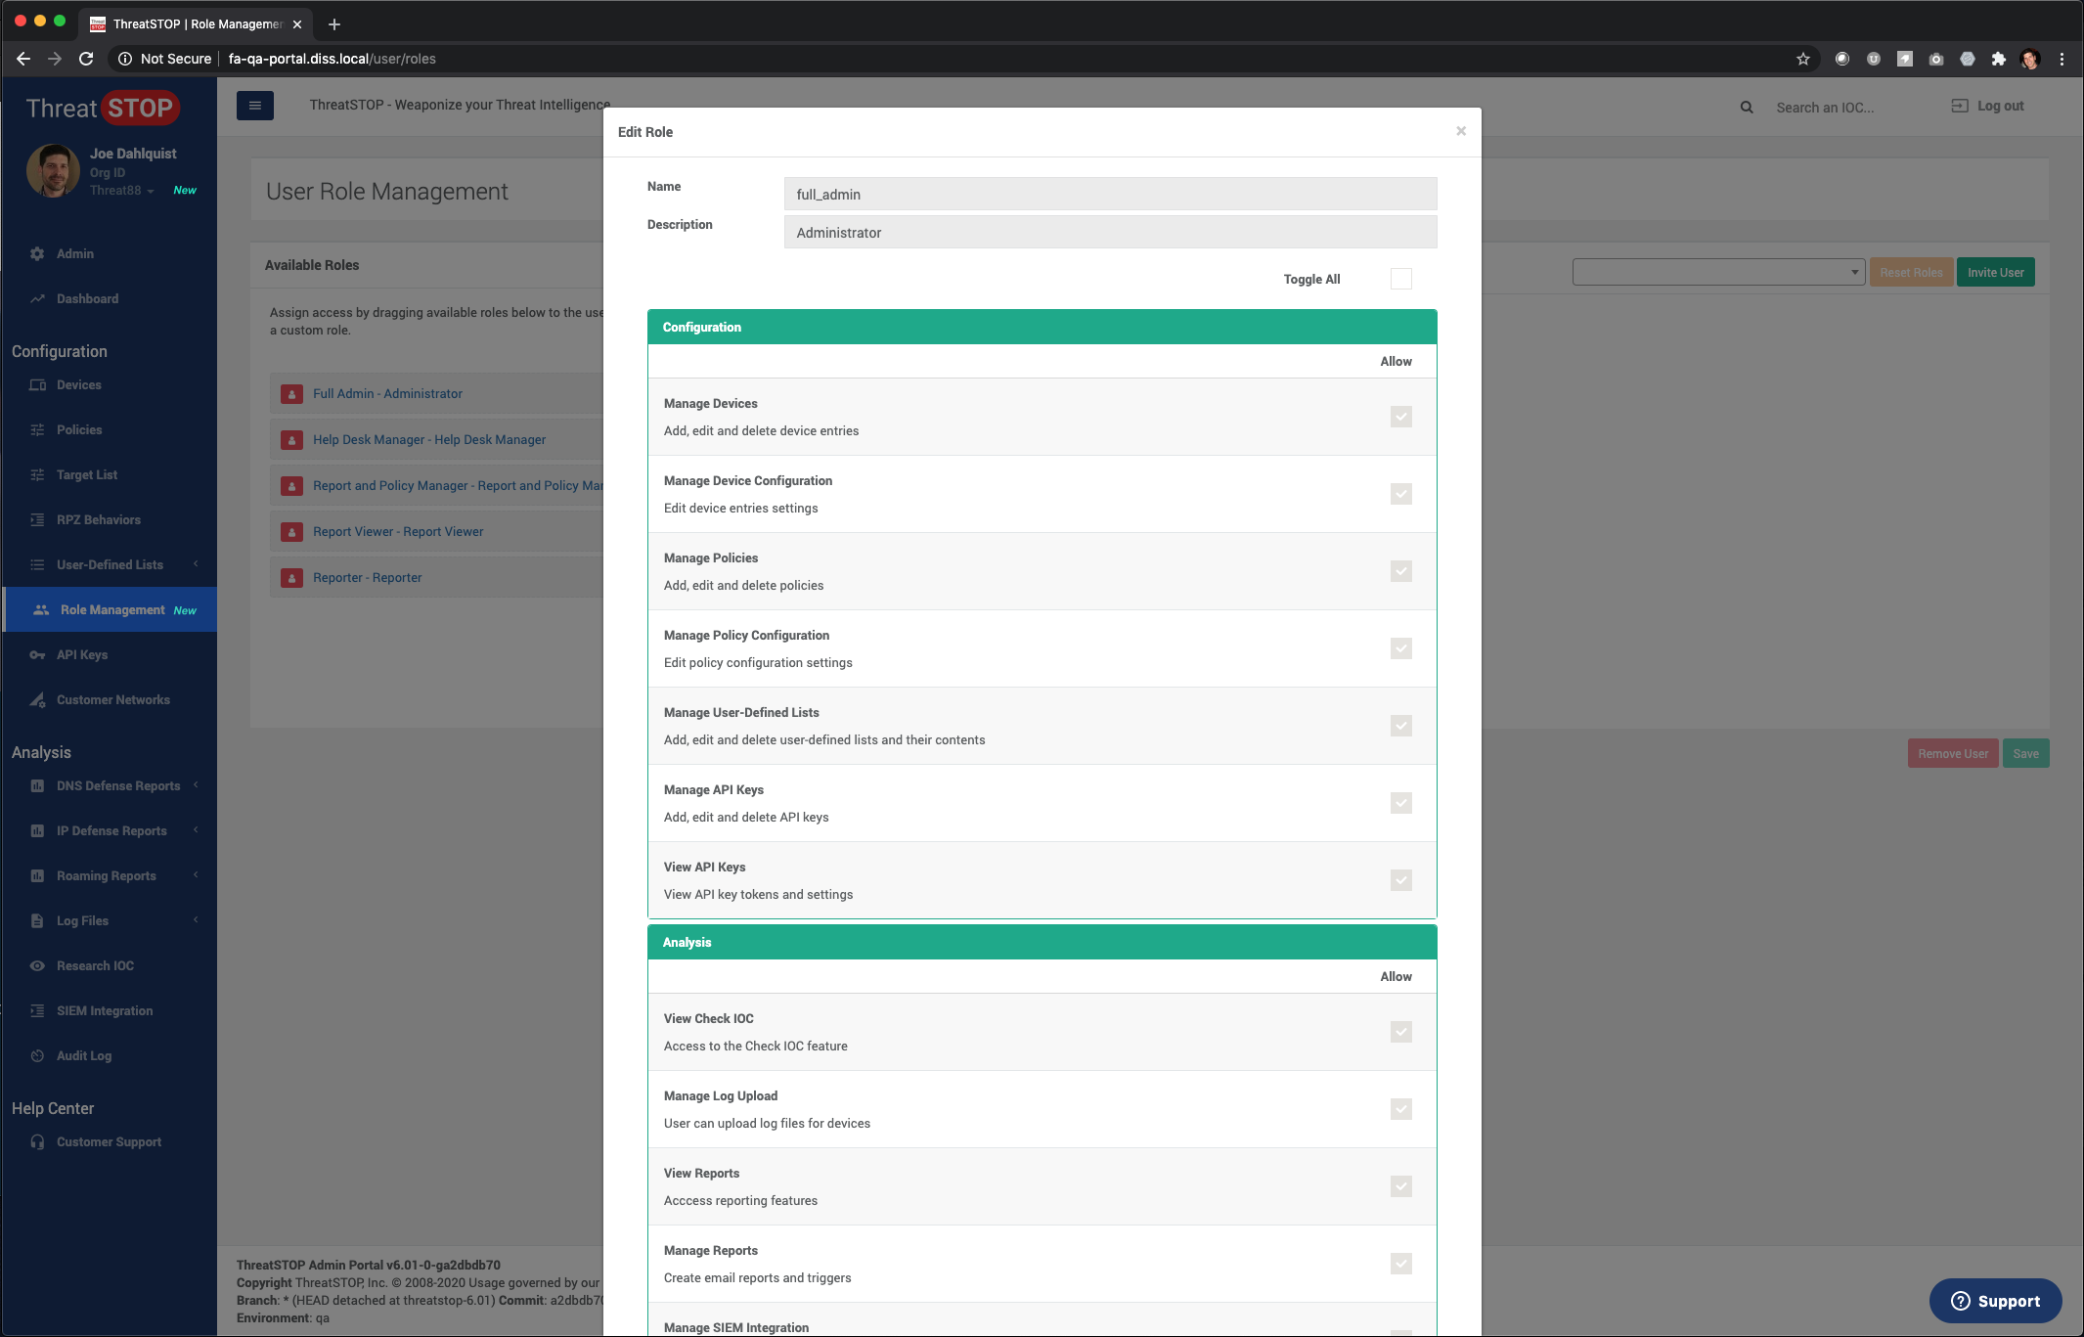The image size is (2084, 1337).
Task: Toggle the View Check IOC allow checkbox
Action: pyautogui.click(x=1400, y=1032)
